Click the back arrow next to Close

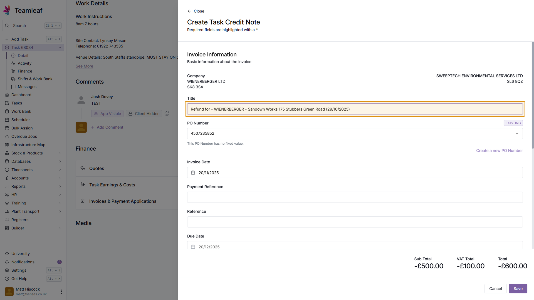[189, 11]
